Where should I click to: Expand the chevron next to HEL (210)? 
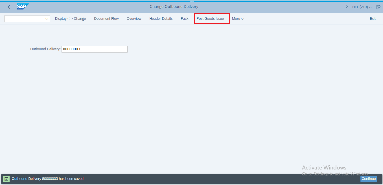click(x=347, y=6)
